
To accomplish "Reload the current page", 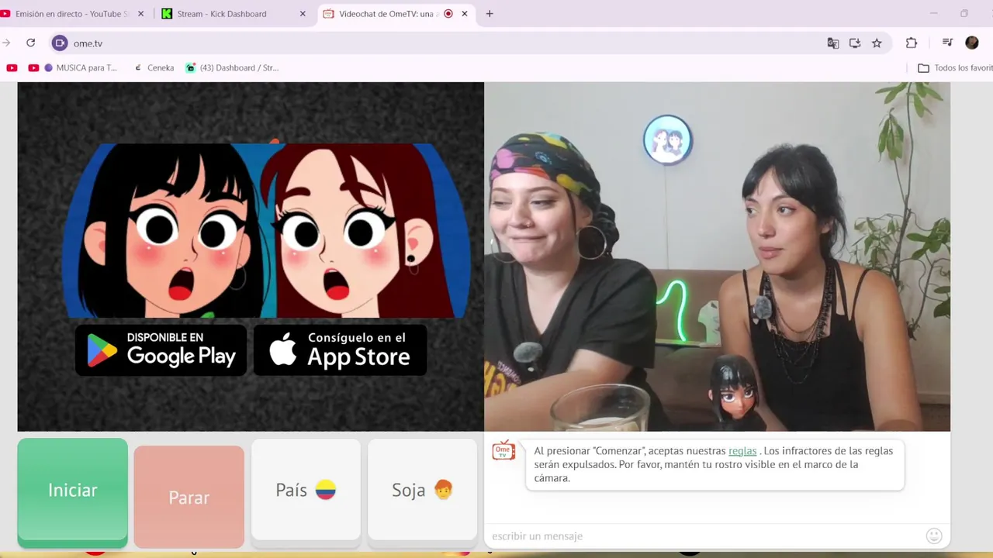I will (31, 43).
